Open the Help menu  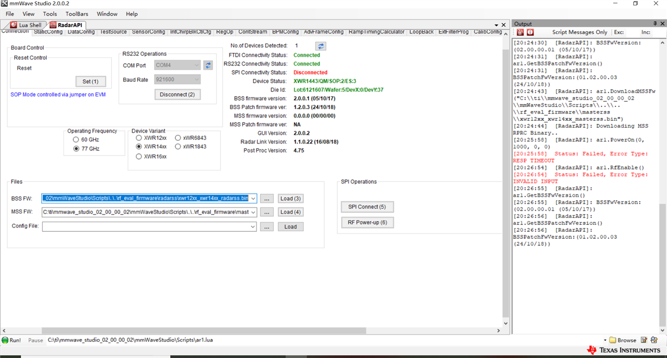pos(132,14)
